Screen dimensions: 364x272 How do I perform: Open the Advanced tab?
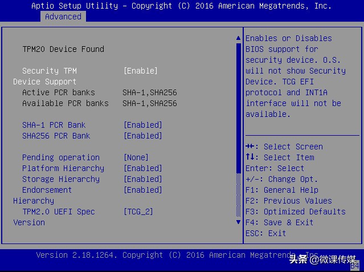(63, 17)
